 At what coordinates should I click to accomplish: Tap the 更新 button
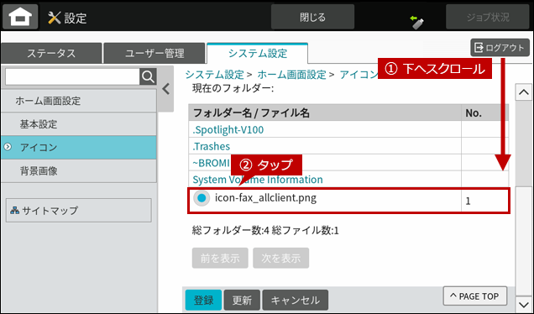tap(242, 300)
